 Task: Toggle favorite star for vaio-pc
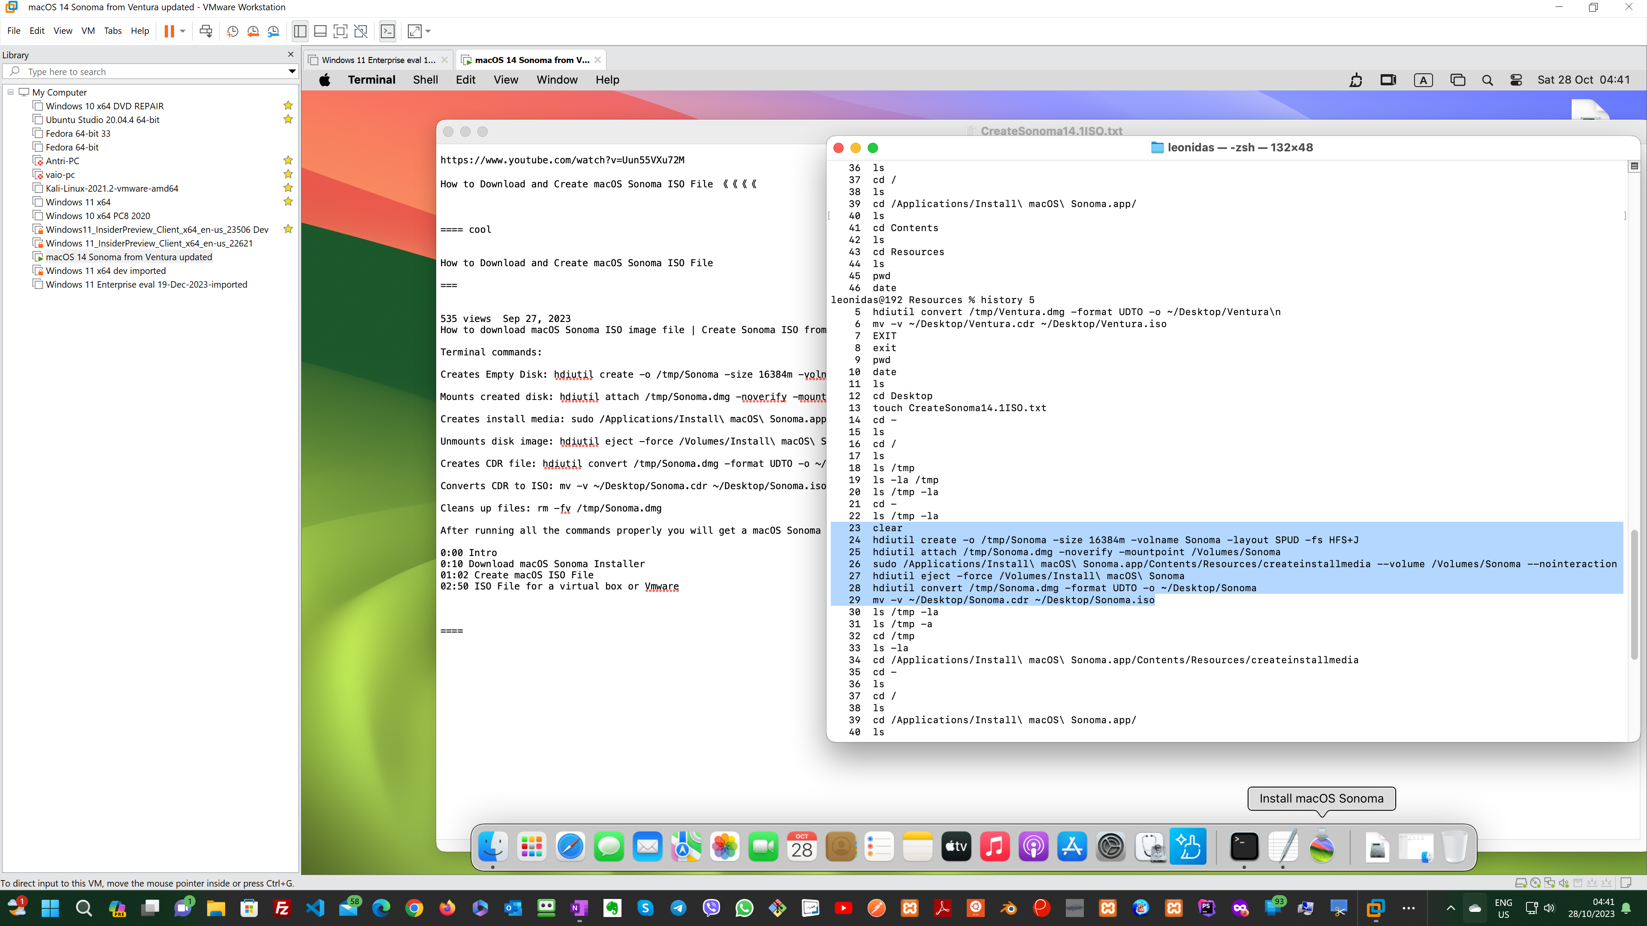pos(288,174)
